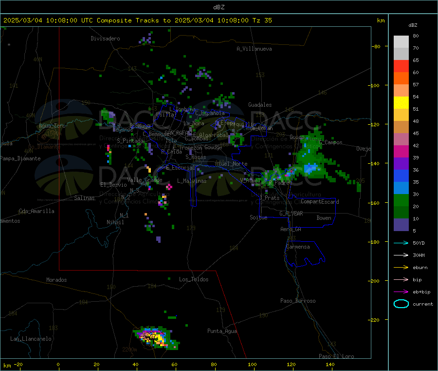Click the 'Morados' map label
438x371 pixels.
point(57,280)
